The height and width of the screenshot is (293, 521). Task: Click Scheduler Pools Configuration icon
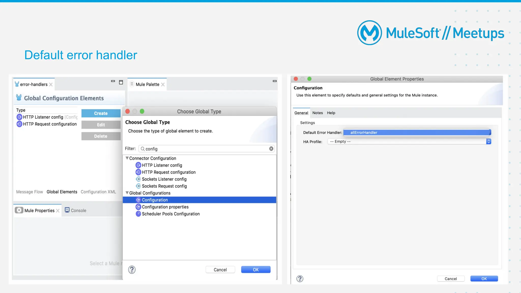pyautogui.click(x=138, y=214)
